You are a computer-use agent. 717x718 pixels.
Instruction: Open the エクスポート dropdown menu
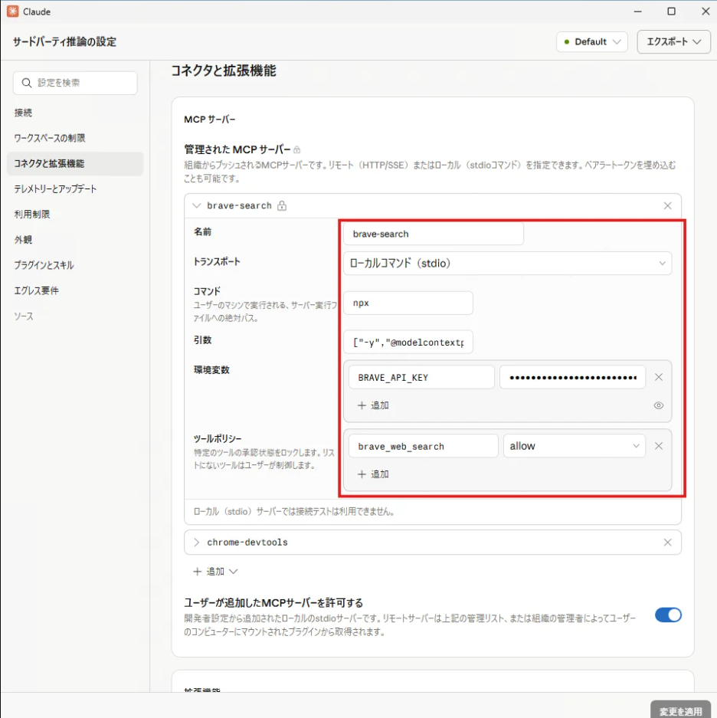(673, 41)
